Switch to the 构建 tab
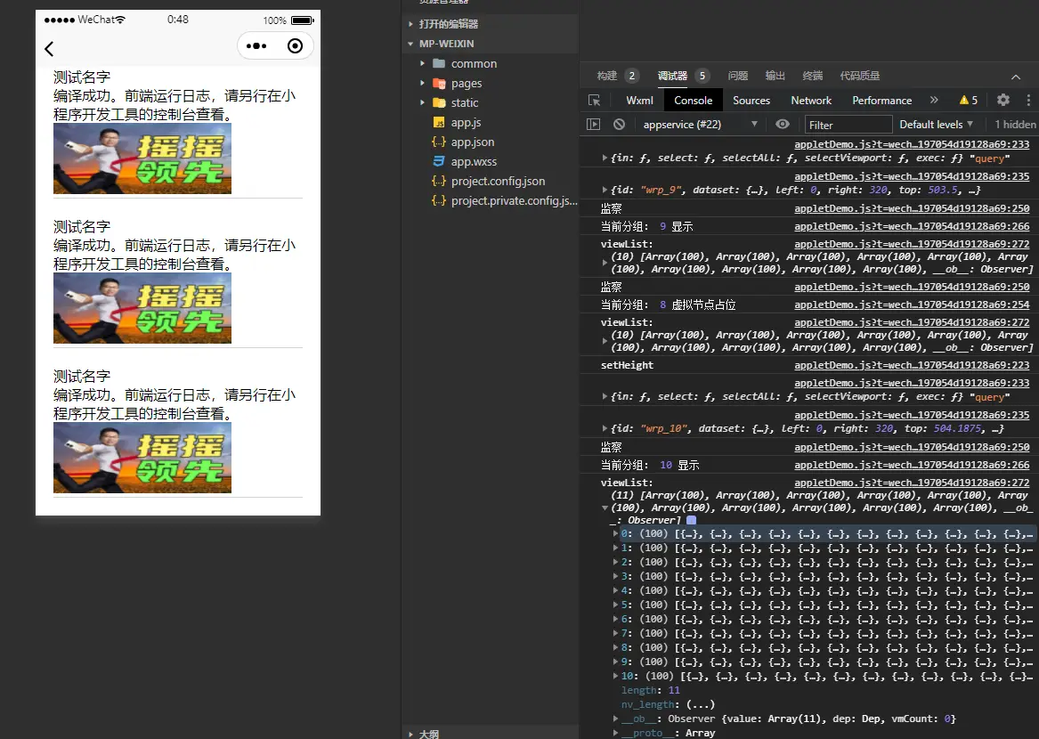This screenshot has width=1039, height=739. pos(607,76)
